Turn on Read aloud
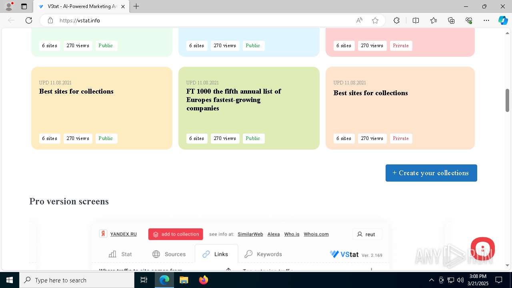The width and height of the screenshot is (512, 288). coord(359,20)
